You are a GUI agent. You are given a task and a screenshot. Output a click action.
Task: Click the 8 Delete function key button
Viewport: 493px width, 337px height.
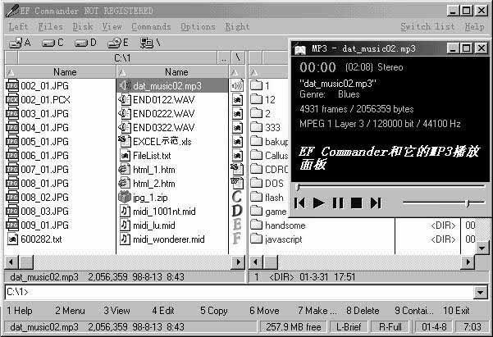[x=362, y=311]
